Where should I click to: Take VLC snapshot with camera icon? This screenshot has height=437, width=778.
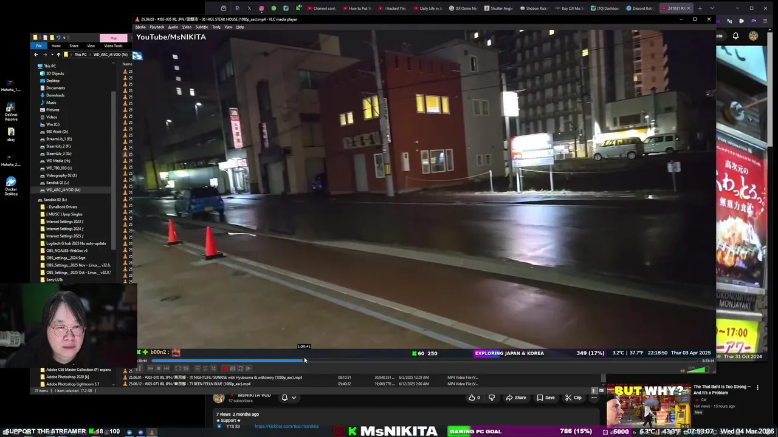tap(233, 368)
